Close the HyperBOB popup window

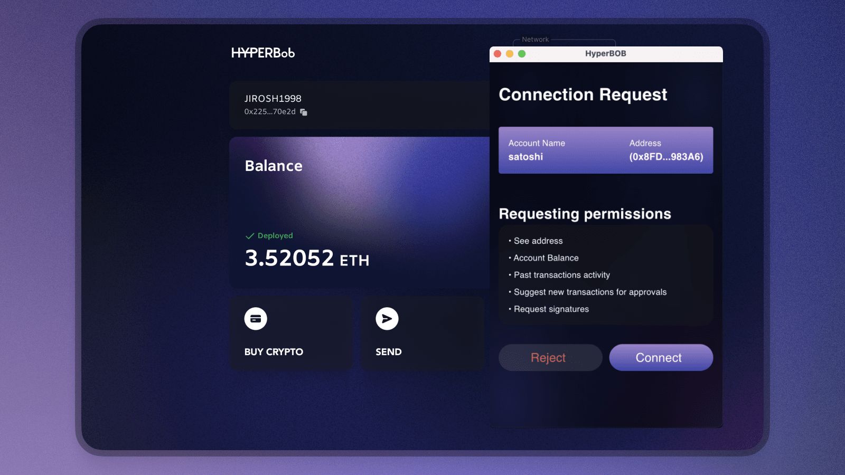click(x=497, y=54)
